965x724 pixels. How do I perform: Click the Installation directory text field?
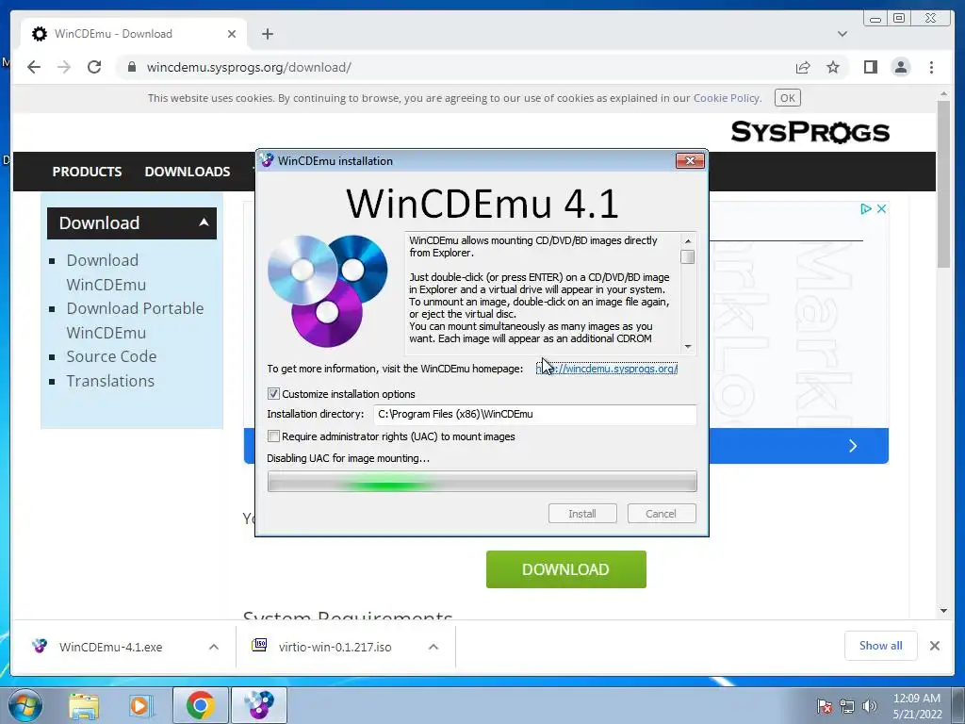point(535,415)
